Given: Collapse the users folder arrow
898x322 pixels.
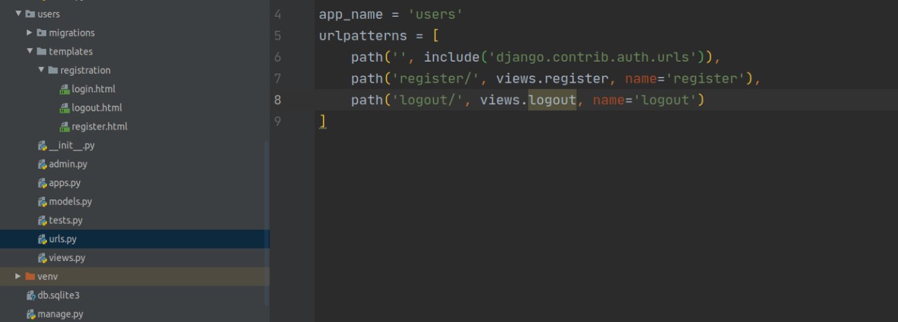Looking at the screenshot, I should (x=18, y=14).
